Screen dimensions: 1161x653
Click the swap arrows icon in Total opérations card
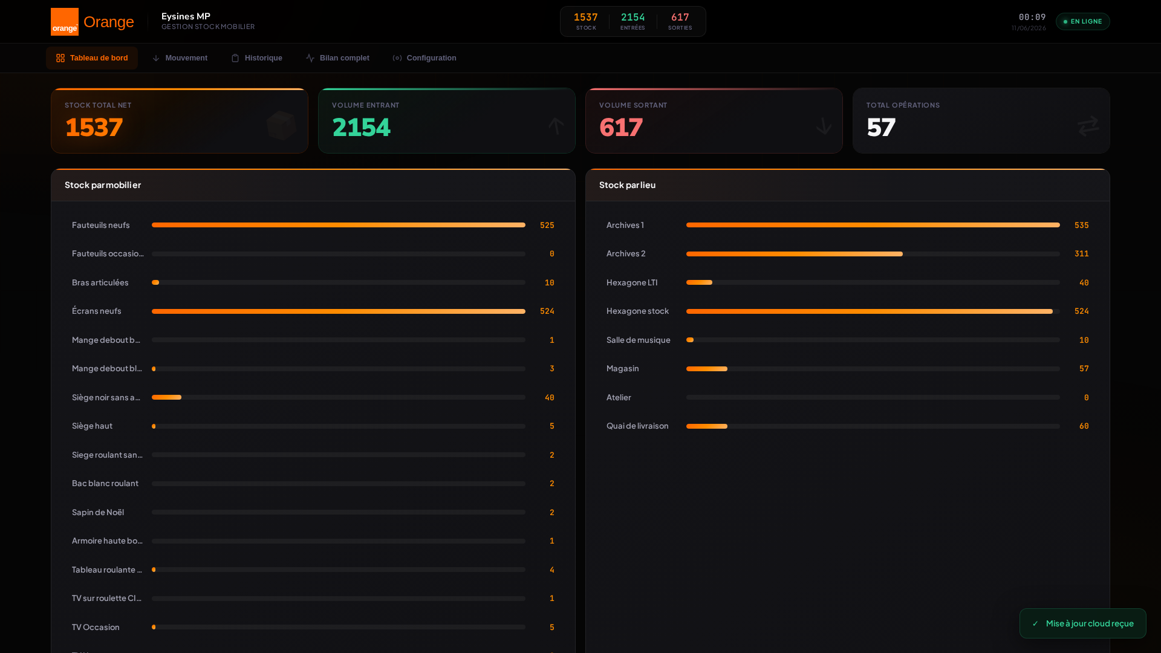click(x=1088, y=126)
